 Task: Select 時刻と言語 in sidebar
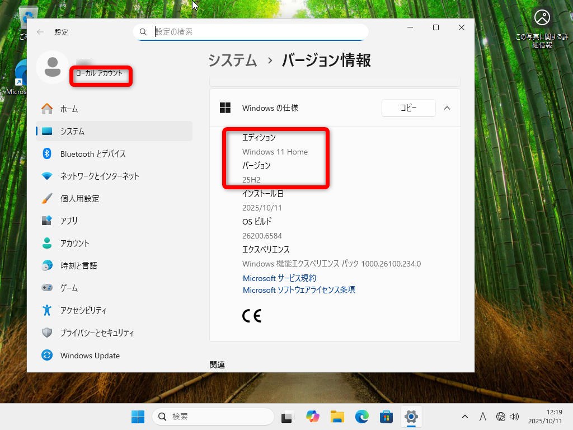[78, 265]
